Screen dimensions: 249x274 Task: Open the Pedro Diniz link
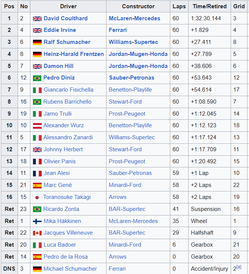[x=59, y=78]
